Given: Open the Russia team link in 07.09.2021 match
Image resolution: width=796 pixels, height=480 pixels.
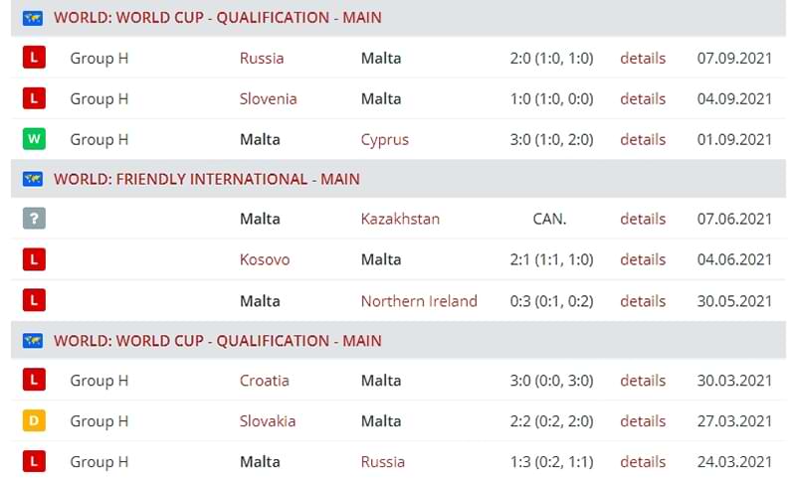Looking at the screenshot, I should (262, 58).
